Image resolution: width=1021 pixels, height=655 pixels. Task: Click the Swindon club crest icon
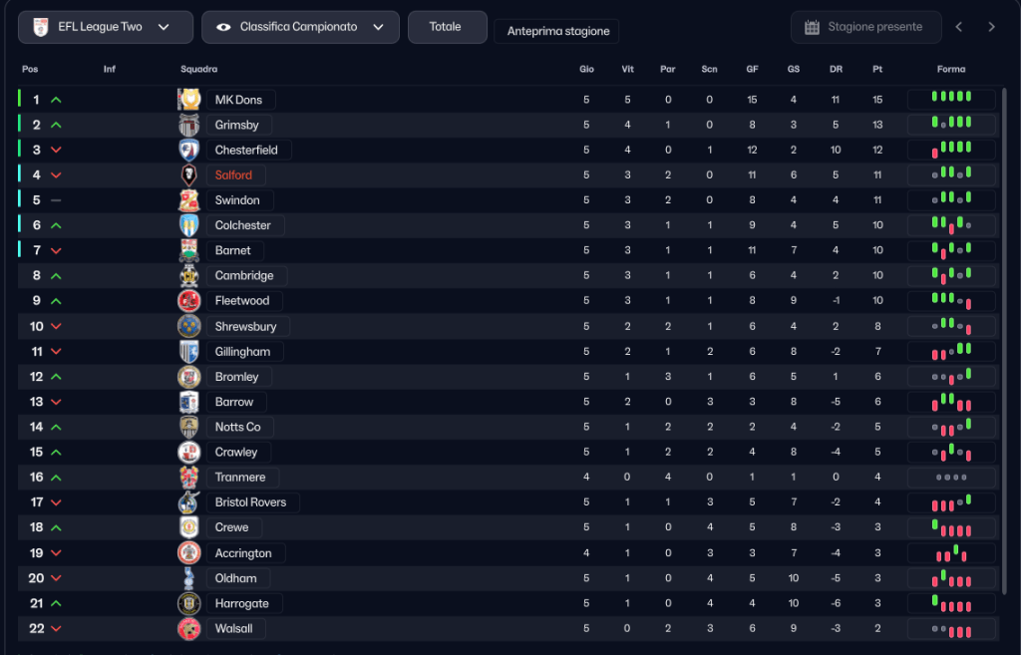point(189,200)
